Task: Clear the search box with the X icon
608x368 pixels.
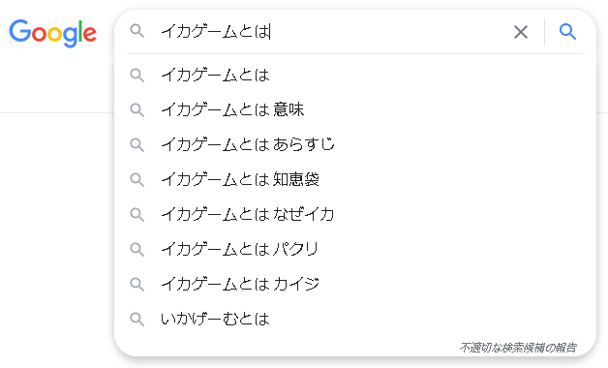Action: pos(520,32)
